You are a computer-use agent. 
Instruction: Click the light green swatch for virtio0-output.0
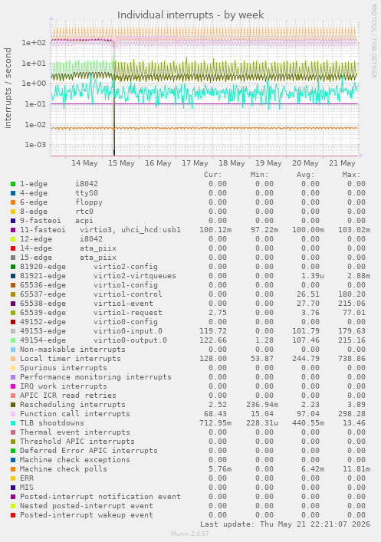pos(13,340)
